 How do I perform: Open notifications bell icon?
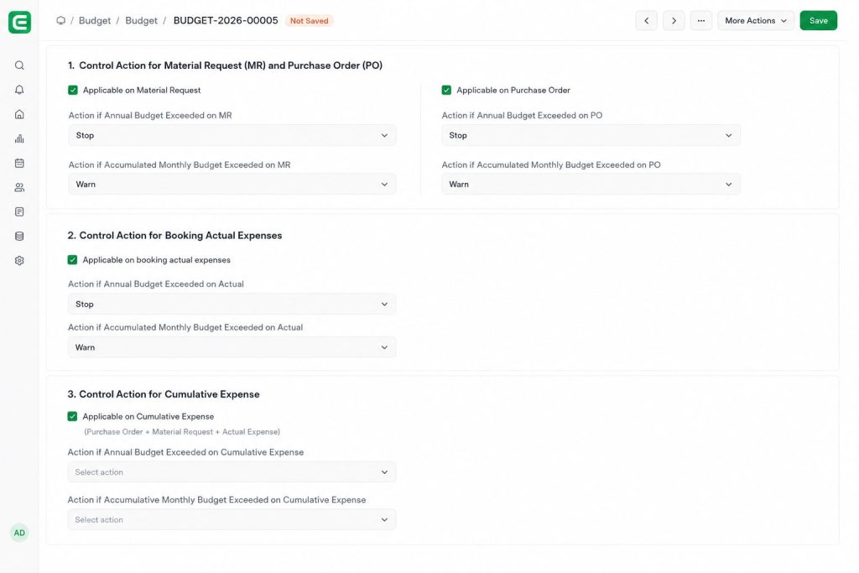coord(19,90)
